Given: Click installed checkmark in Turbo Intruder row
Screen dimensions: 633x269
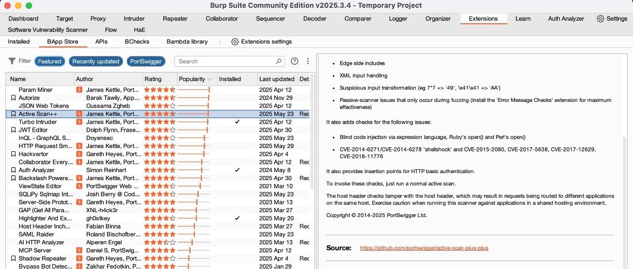Looking at the screenshot, I should pyautogui.click(x=237, y=122).
